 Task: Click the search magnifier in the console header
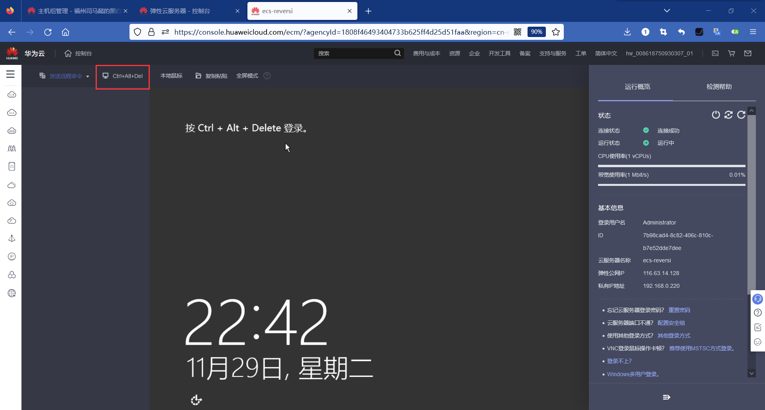[397, 53]
